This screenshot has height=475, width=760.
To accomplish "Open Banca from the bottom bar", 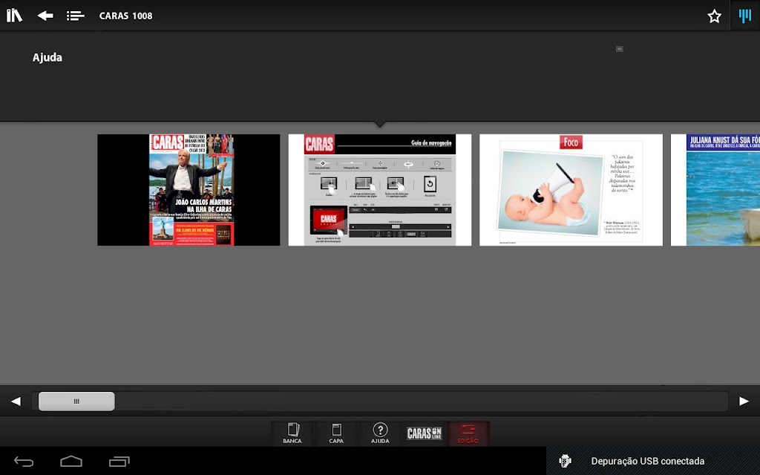I will 292,433.
